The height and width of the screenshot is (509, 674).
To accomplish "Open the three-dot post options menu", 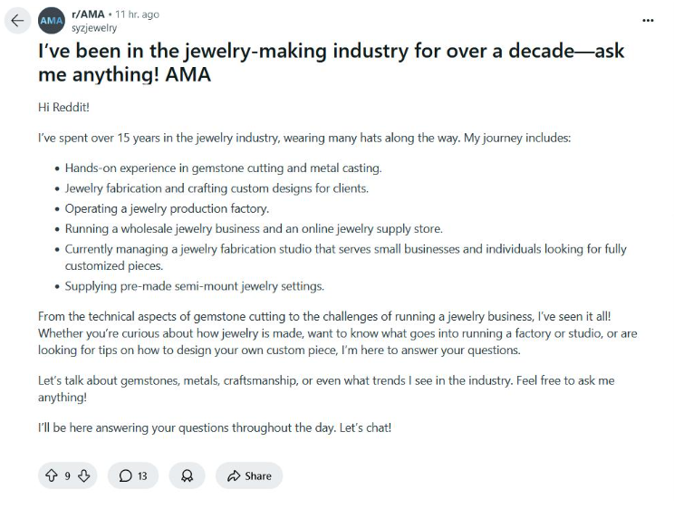I will click(647, 20).
